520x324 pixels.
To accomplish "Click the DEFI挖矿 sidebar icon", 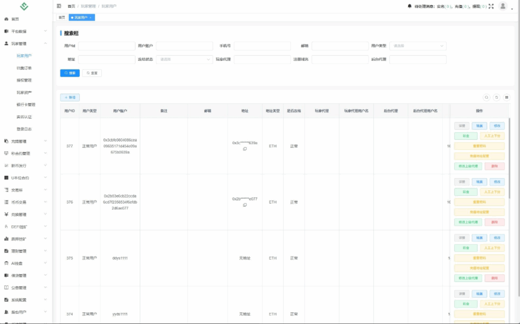I will 6,226.
